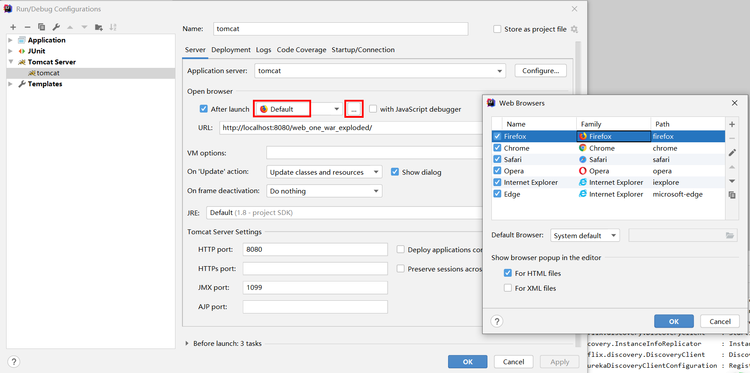This screenshot has width=750, height=373.
Task: Click the Name field containing tomcat
Action: 341,29
